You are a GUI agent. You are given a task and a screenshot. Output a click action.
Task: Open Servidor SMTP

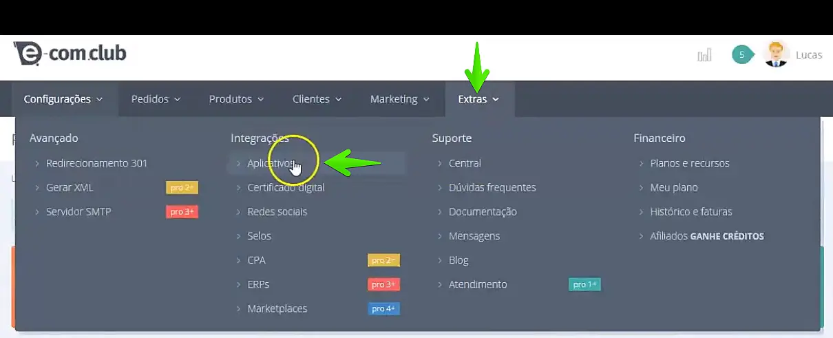pyautogui.click(x=78, y=211)
